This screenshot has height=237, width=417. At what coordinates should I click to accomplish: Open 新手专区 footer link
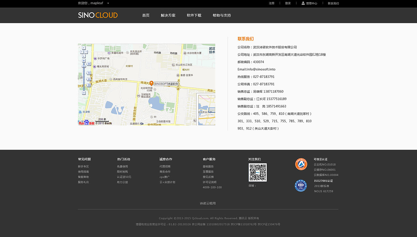click(83, 167)
